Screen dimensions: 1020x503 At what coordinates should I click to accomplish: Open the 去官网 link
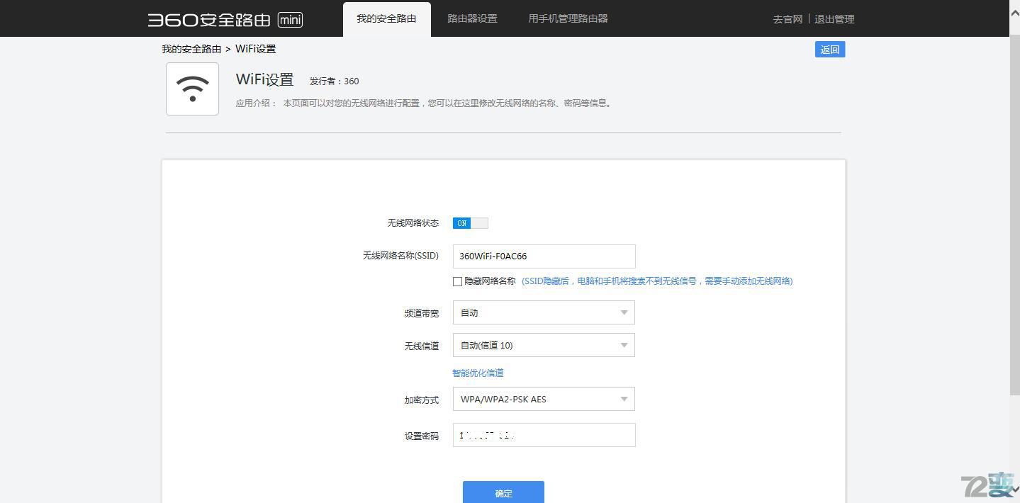[787, 19]
